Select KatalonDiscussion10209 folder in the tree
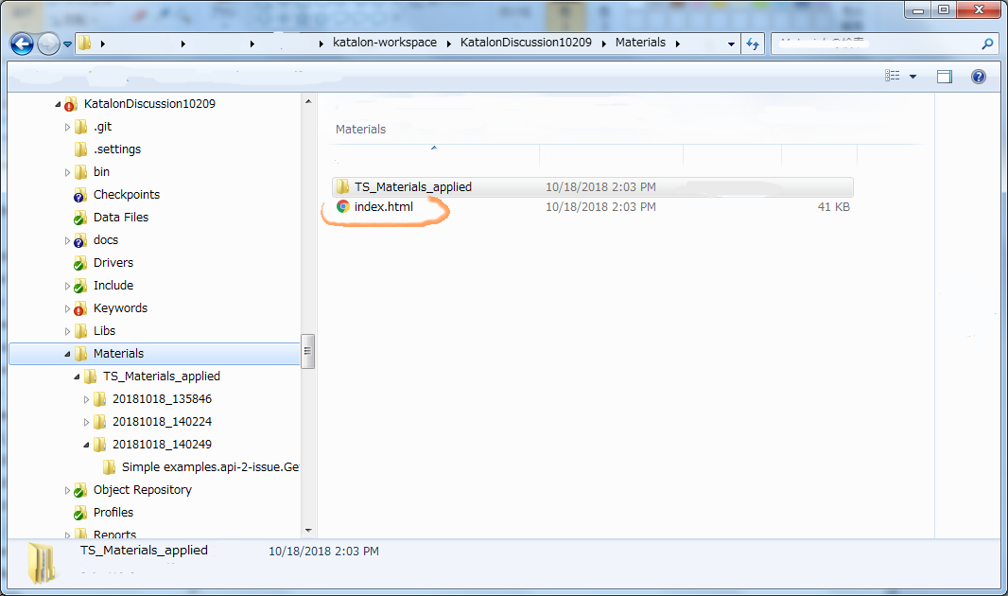The image size is (1008, 596). click(149, 103)
